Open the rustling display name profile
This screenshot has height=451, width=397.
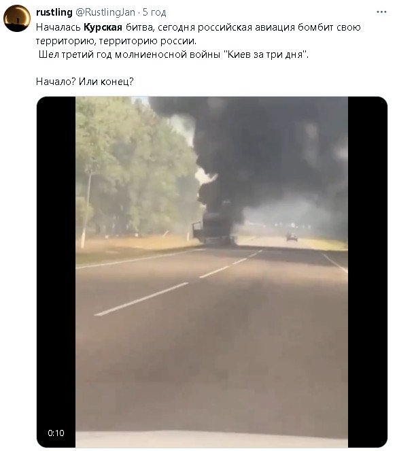(x=54, y=12)
